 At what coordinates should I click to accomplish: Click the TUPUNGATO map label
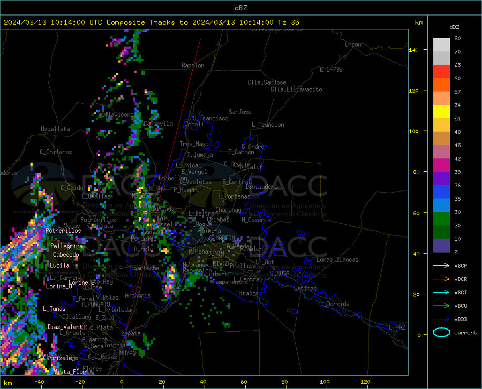(x=96, y=304)
